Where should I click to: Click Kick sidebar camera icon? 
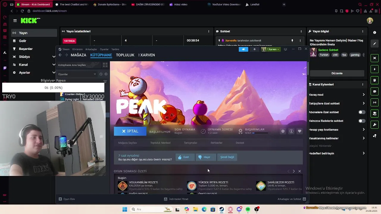375,58
